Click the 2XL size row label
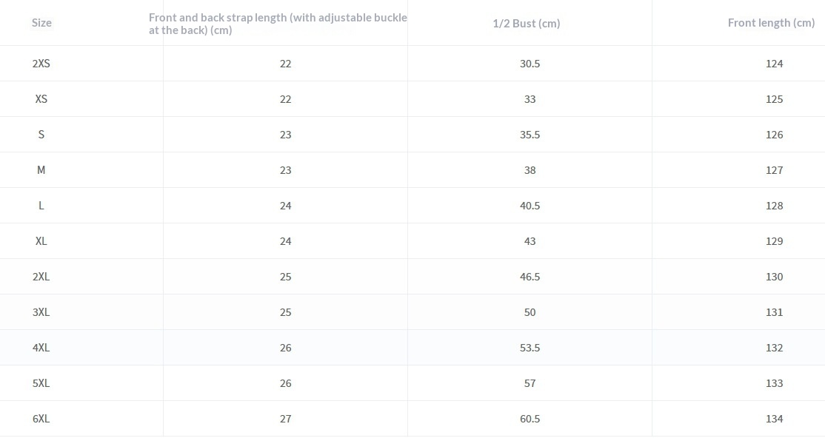This screenshot has width=825, height=438. [41, 277]
